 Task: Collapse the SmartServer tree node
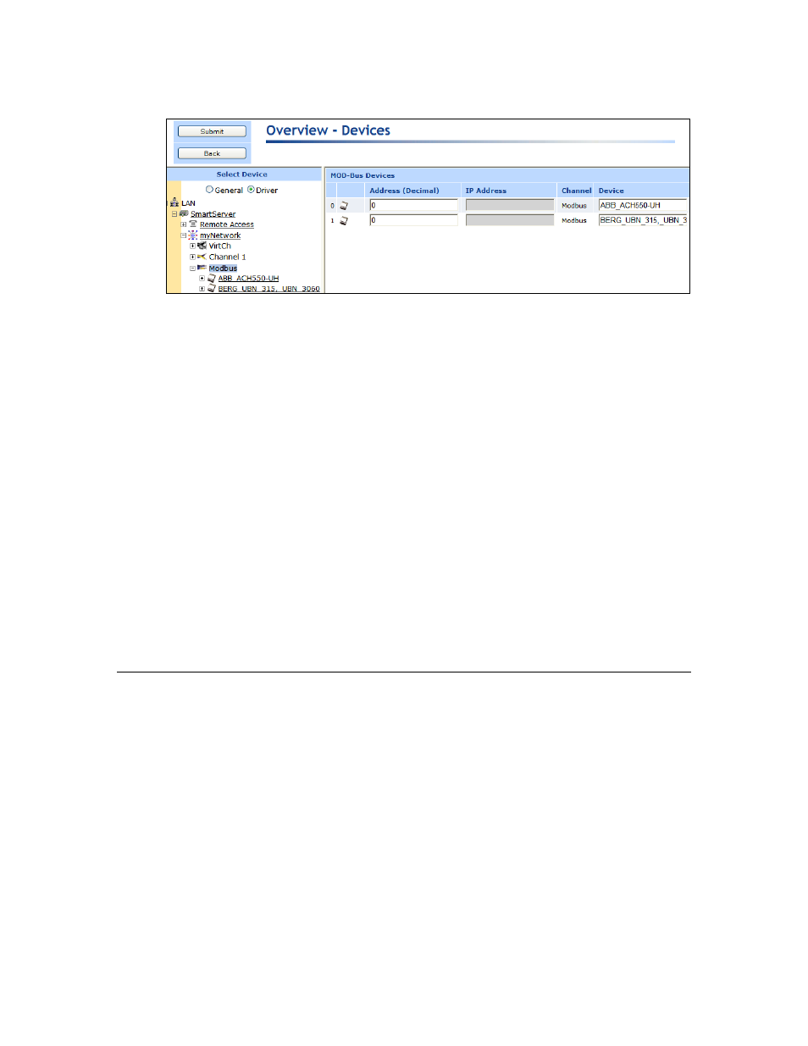click(x=174, y=214)
